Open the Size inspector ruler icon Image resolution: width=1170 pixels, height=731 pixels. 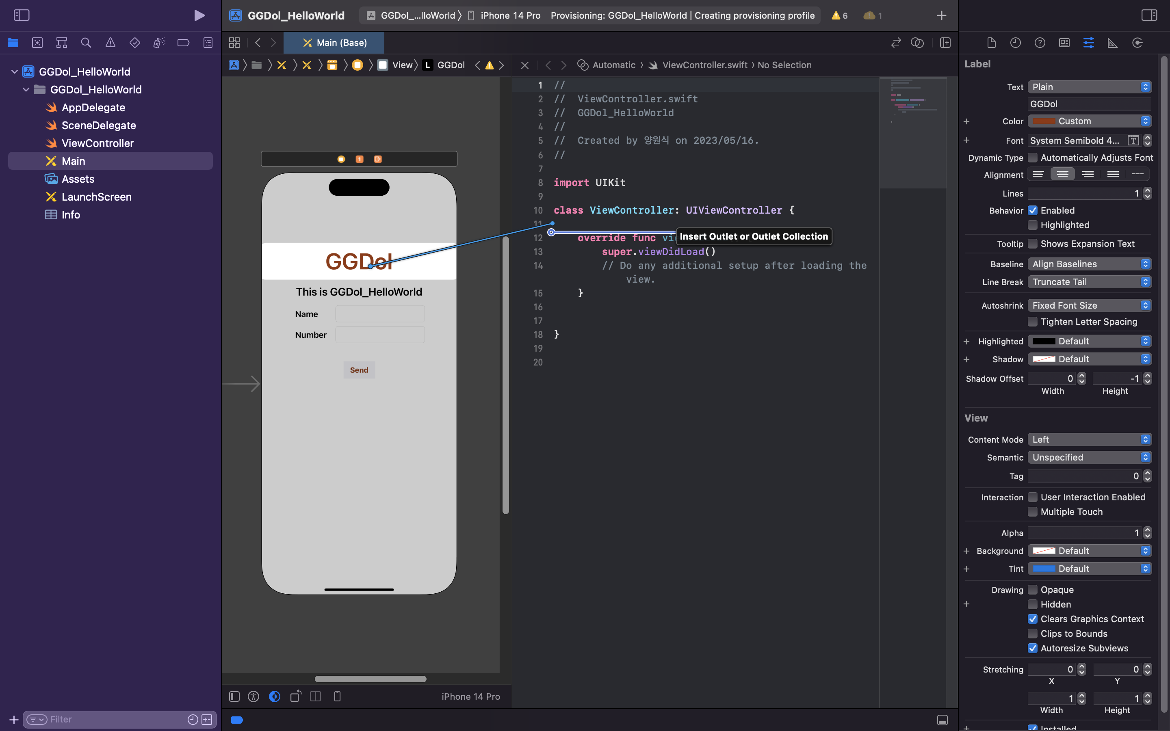tap(1112, 43)
